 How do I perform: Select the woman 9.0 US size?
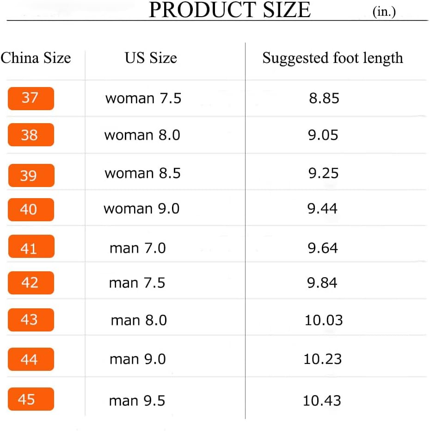141,208
